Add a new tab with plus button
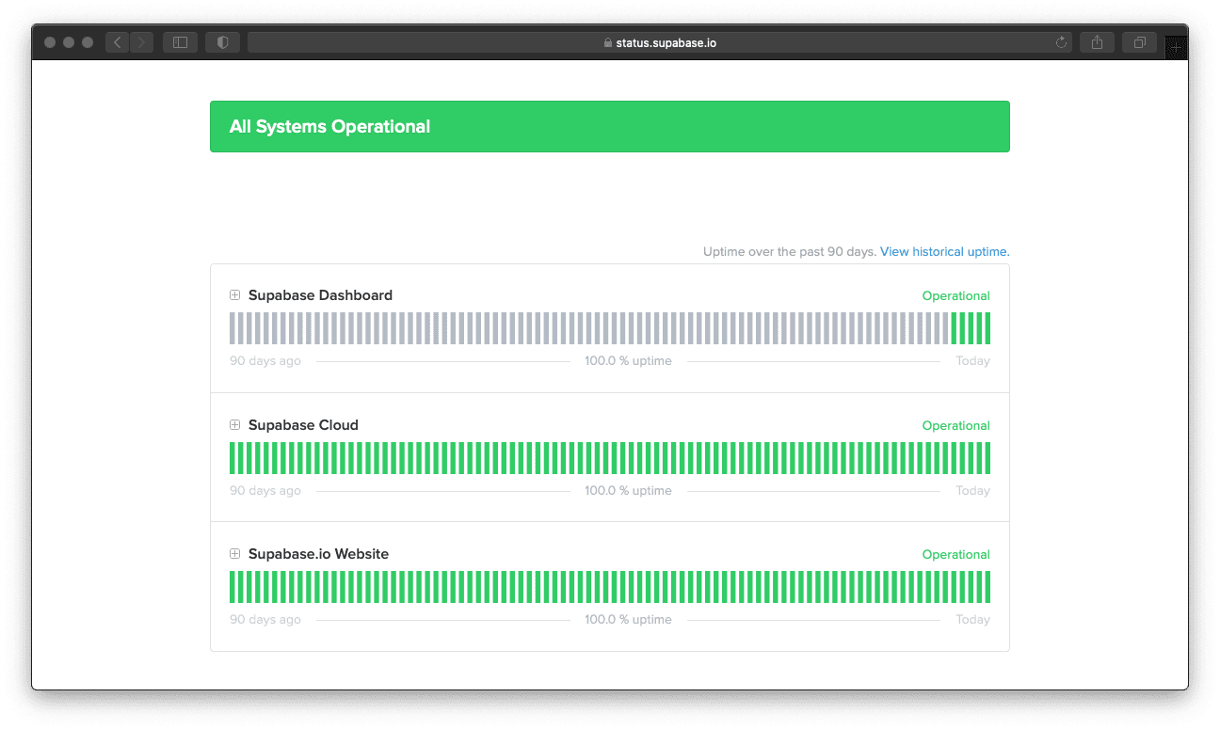The width and height of the screenshot is (1220, 729). [x=1176, y=45]
